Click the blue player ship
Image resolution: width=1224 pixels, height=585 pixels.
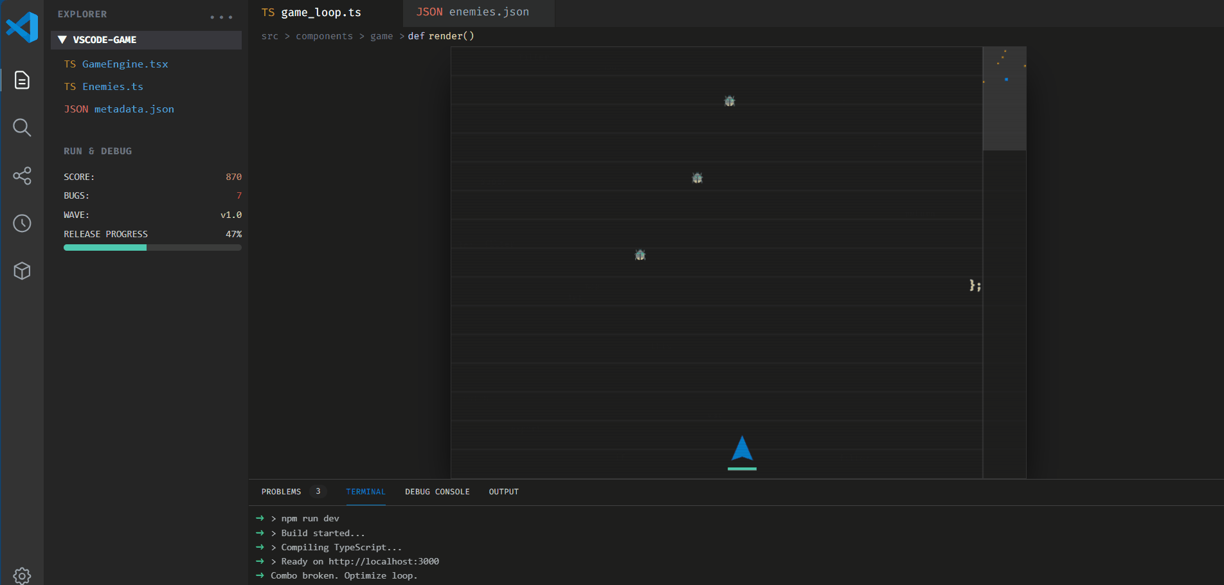[742, 449]
